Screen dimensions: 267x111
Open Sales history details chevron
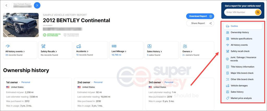(x=161, y=51)
